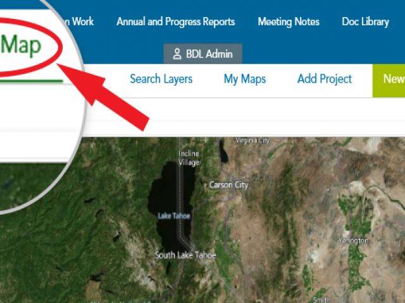The width and height of the screenshot is (405, 303).
Task: Select the Map tab circled in red
Action: coord(21,46)
